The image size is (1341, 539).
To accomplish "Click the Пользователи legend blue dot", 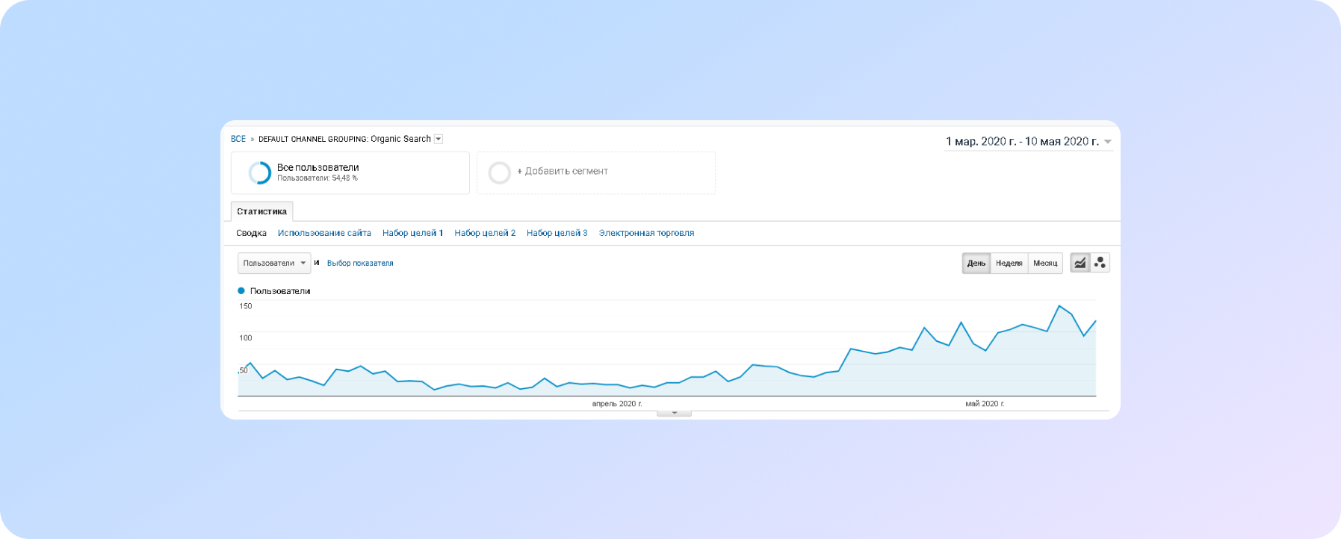I will click(x=241, y=290).
